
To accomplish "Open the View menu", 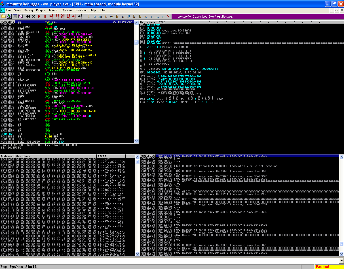I will pos(17,10).
